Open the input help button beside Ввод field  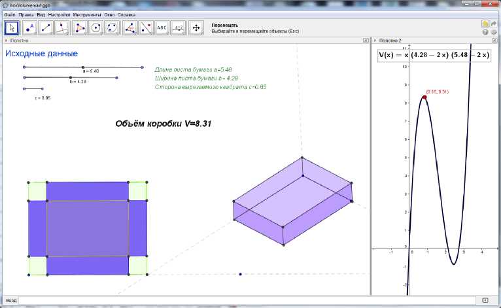[484, 300]
